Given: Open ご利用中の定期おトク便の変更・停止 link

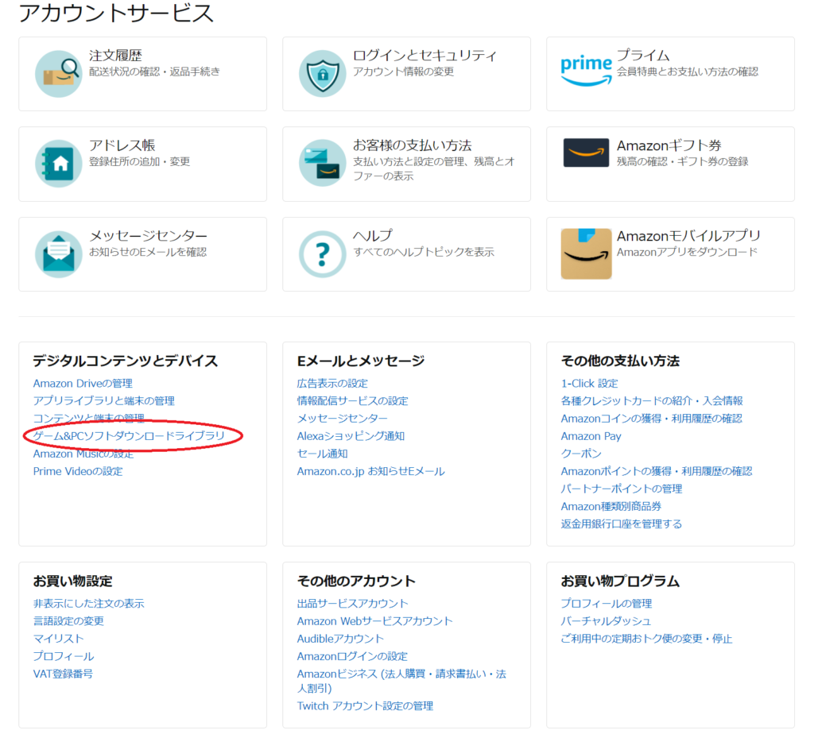Looking at the screenshot, I should [x=646, y=639].
